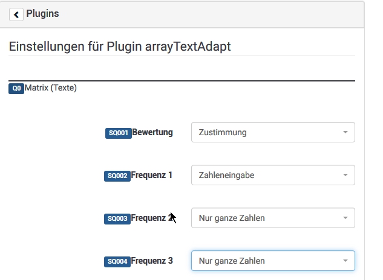Click the SQ001 subquestion badge
383x280 pixels.
tap(118, 133)
